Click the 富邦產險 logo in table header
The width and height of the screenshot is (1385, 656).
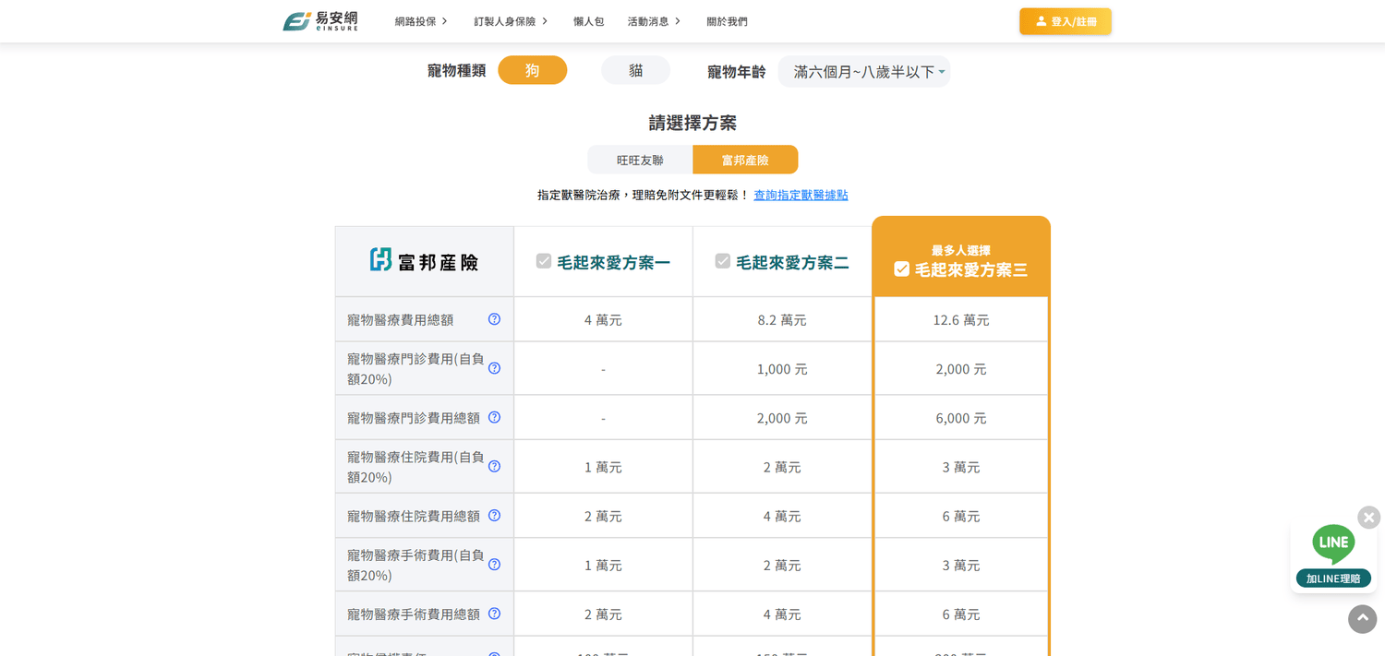[424, 261]
